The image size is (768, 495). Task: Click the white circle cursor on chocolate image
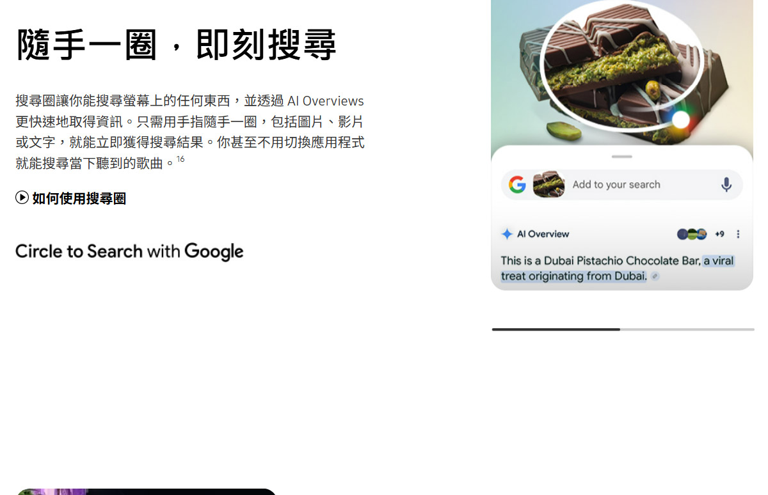tap(681, 120)
